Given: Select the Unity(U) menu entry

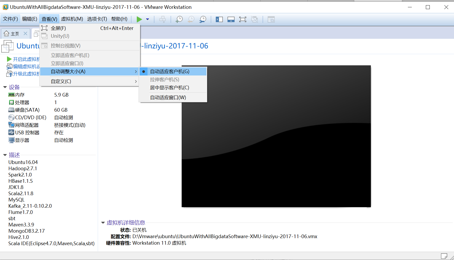Looking at the screenshot, I should click(x=90, y=36).
